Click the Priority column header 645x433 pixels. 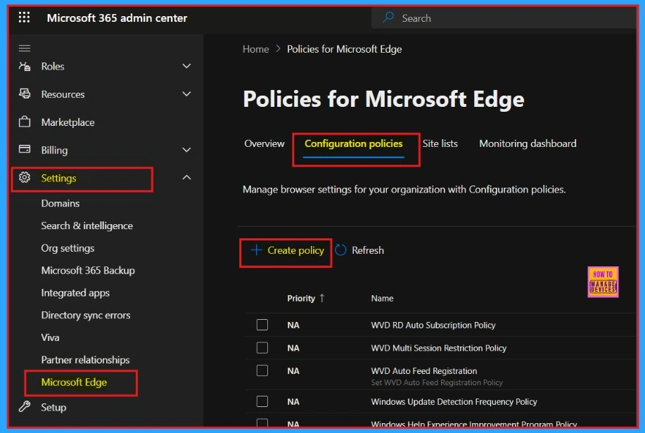click(x=301, y=298)
